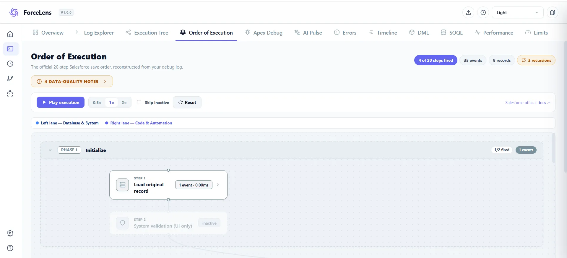Click the Left lane legend label
The width and height of the screenshot is (567, 258).
[70, 123]
